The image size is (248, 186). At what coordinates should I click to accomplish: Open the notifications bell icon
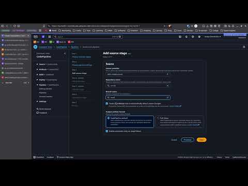[x=187, y=37]
